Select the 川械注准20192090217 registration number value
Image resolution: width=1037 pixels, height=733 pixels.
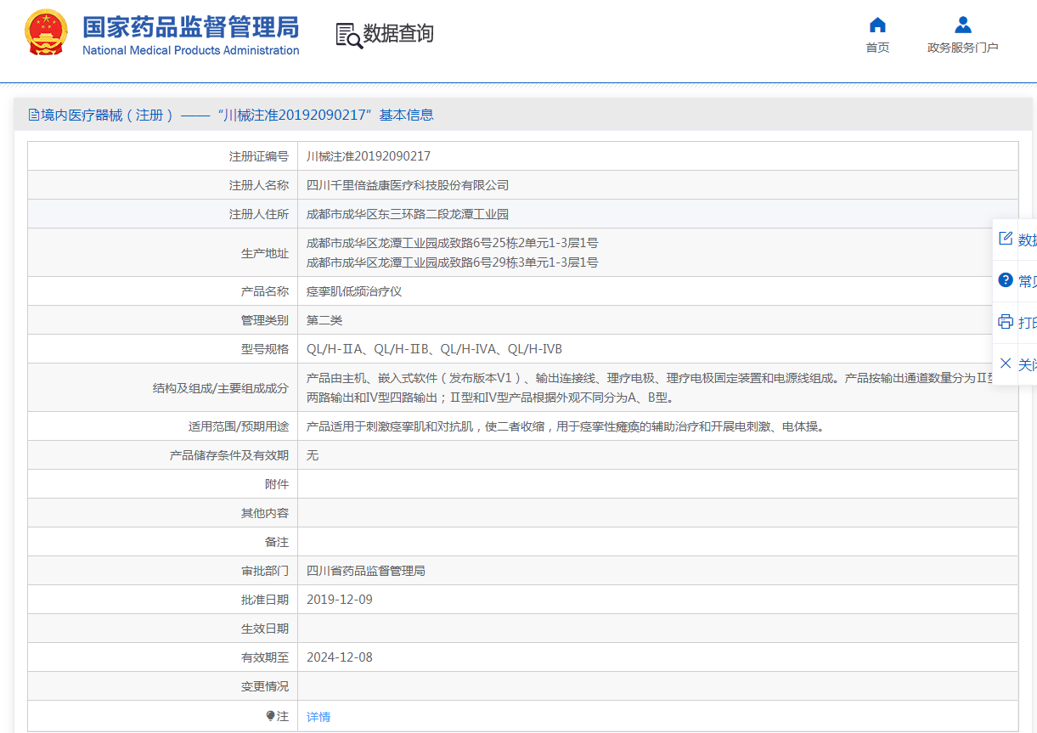click(x=369, y=156)
